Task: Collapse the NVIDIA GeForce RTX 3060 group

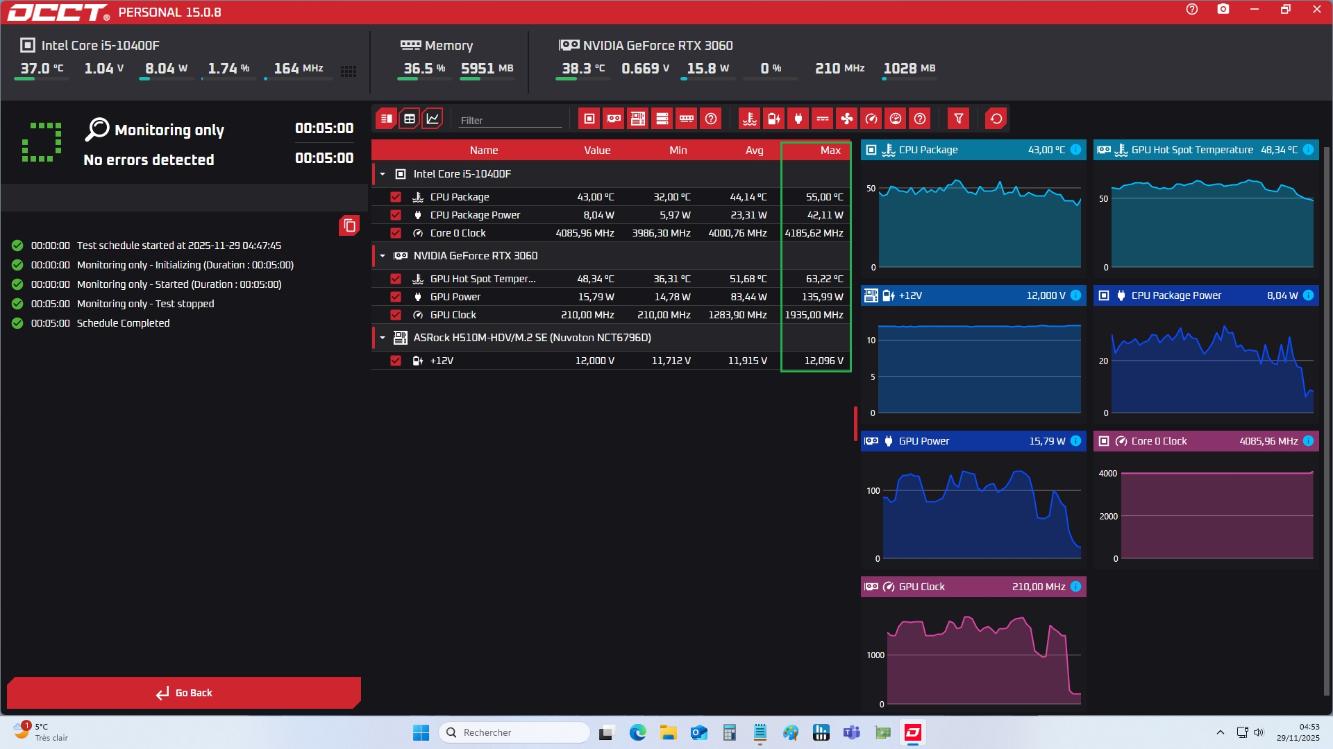Action: point(383,256)
